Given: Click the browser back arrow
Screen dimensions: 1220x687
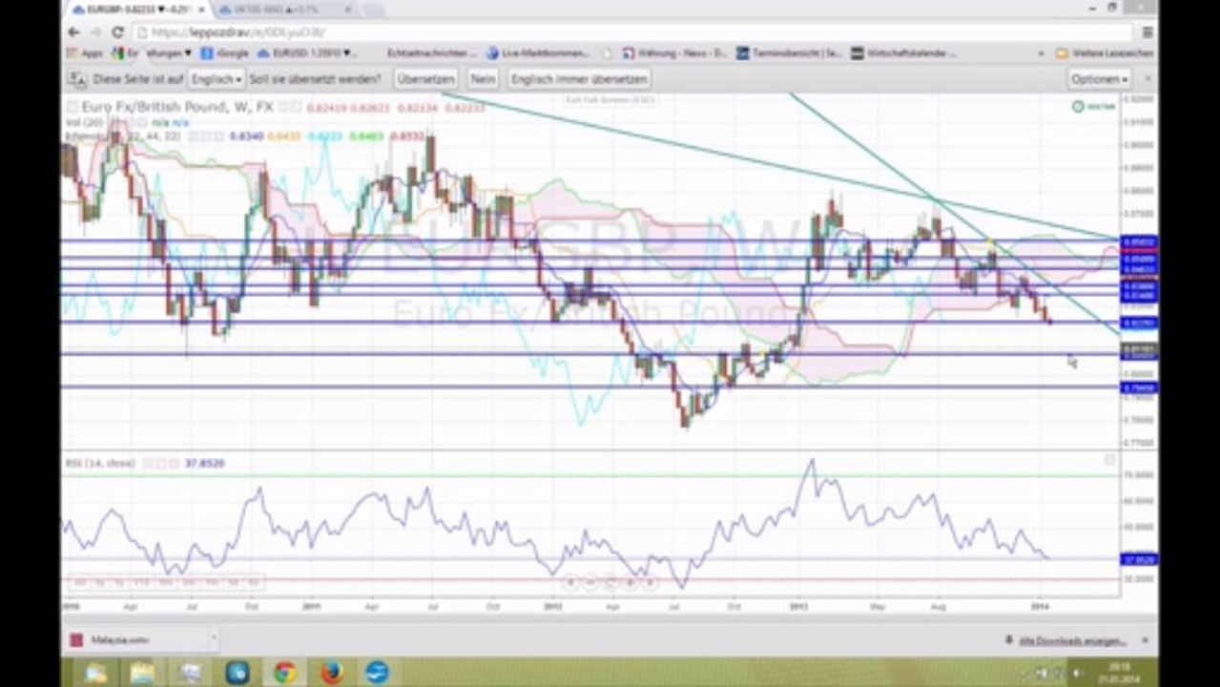Looking at the screenshot, I should (74, 31).
